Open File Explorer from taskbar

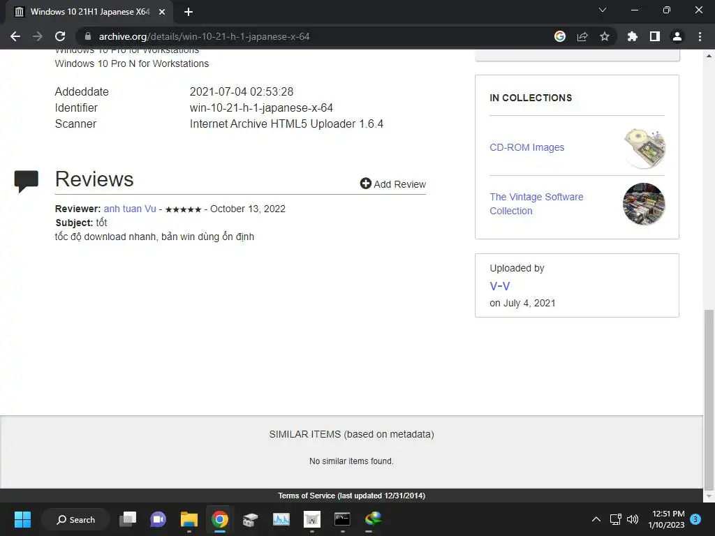(189, 519)
